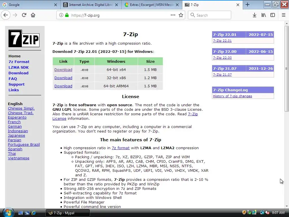
Task: Open the downloads arrow icon
Action: point(255,15)
